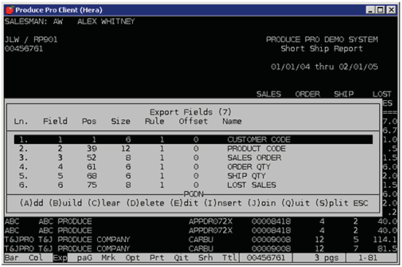Choose the (J)oin command
The width and height of the screenshot is (402, 267).
[x=261, y=203]
